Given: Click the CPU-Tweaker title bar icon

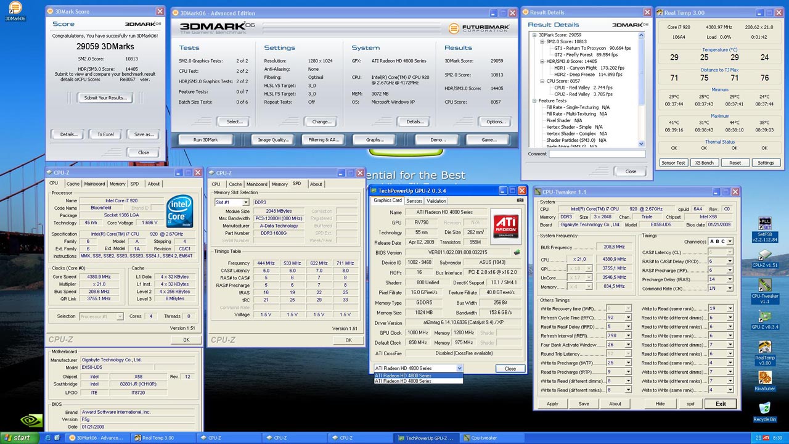Looking at the screenshot, I should [x=539, y=192].
